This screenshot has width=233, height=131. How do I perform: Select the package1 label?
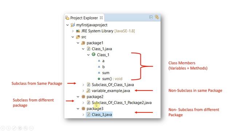tap(95, 43)
